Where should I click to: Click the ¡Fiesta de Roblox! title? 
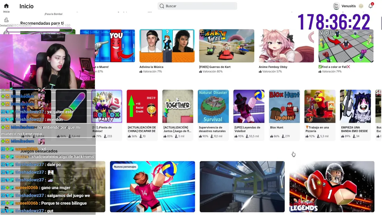(x=102, y=129)
